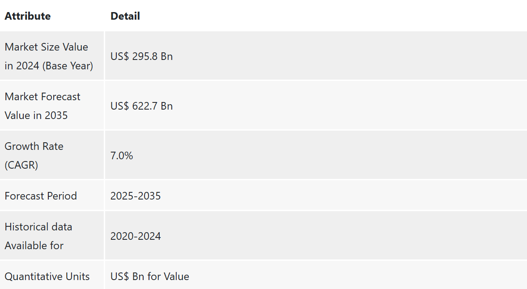Select the 2020-2024 historical range value
The width and height of the screenshot is (527, 289).
(136, 236)
